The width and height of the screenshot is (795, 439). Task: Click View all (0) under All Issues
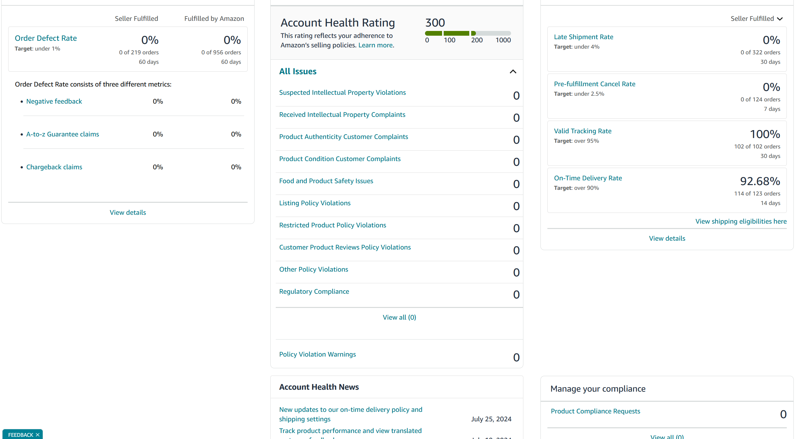tap(399, 317)
